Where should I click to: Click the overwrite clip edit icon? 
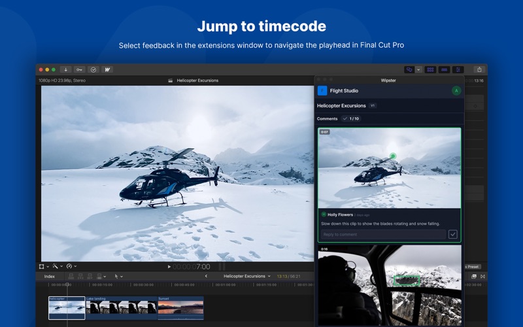coord(99,276)
